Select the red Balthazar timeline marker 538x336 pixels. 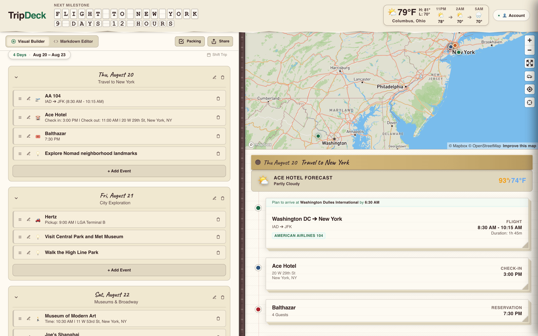pos(258,309)
